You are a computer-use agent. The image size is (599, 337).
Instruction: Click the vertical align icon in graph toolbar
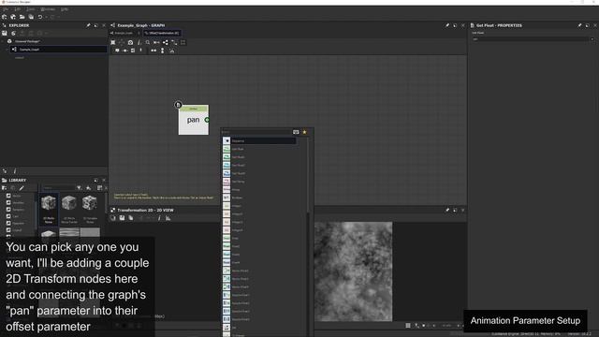pyautogui.click(x=162, y=51)
